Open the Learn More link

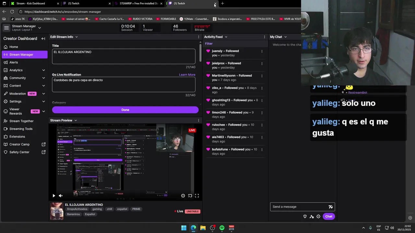[x=187, y=75]
